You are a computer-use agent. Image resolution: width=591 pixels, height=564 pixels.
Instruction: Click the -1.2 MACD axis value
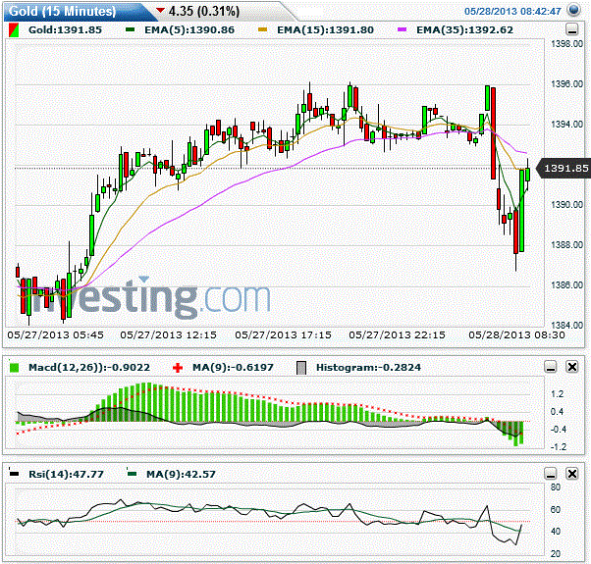[x=559, y=447]
